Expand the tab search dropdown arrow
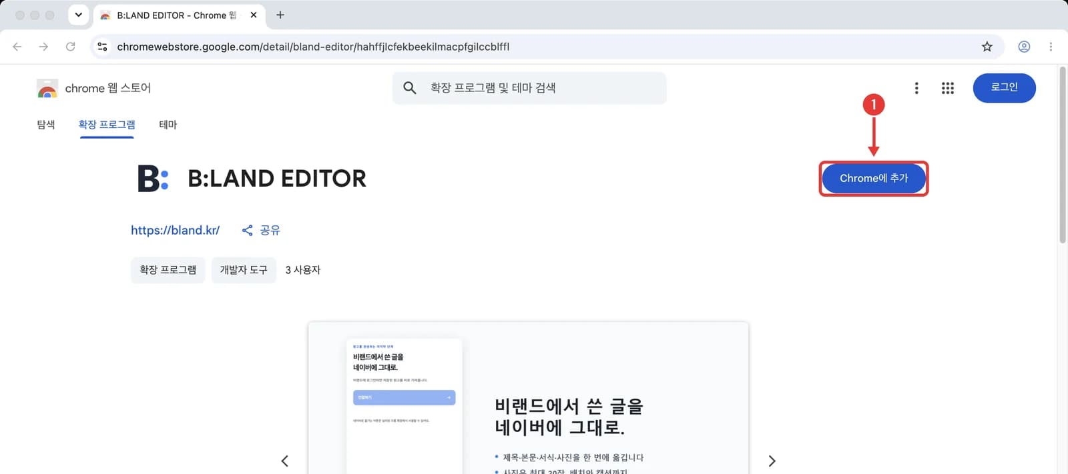 click(78, 15)
